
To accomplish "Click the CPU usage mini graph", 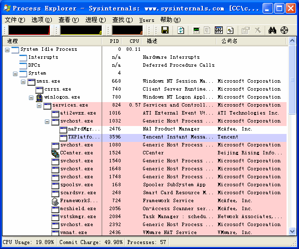I will pos(29,30).
